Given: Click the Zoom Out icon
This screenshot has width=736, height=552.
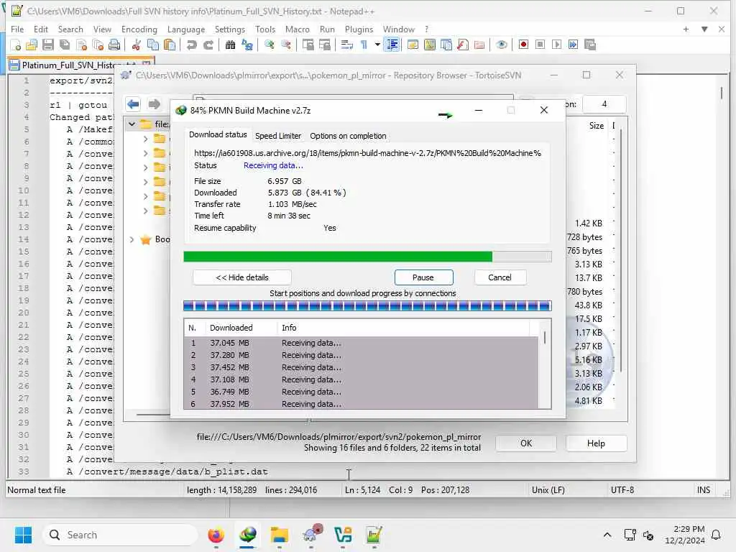Looking at the screenshot, I should [285, 45].
